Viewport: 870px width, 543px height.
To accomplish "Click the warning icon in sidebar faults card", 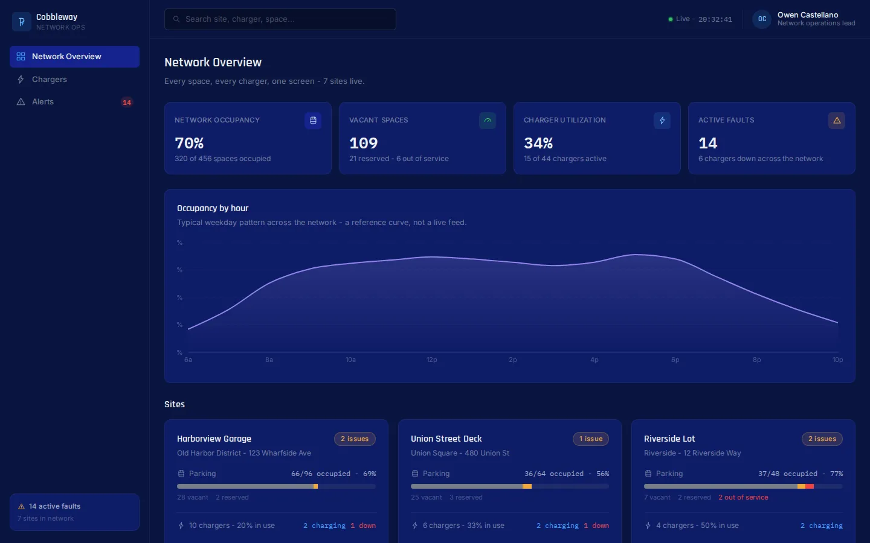I will tap(22, 507).
